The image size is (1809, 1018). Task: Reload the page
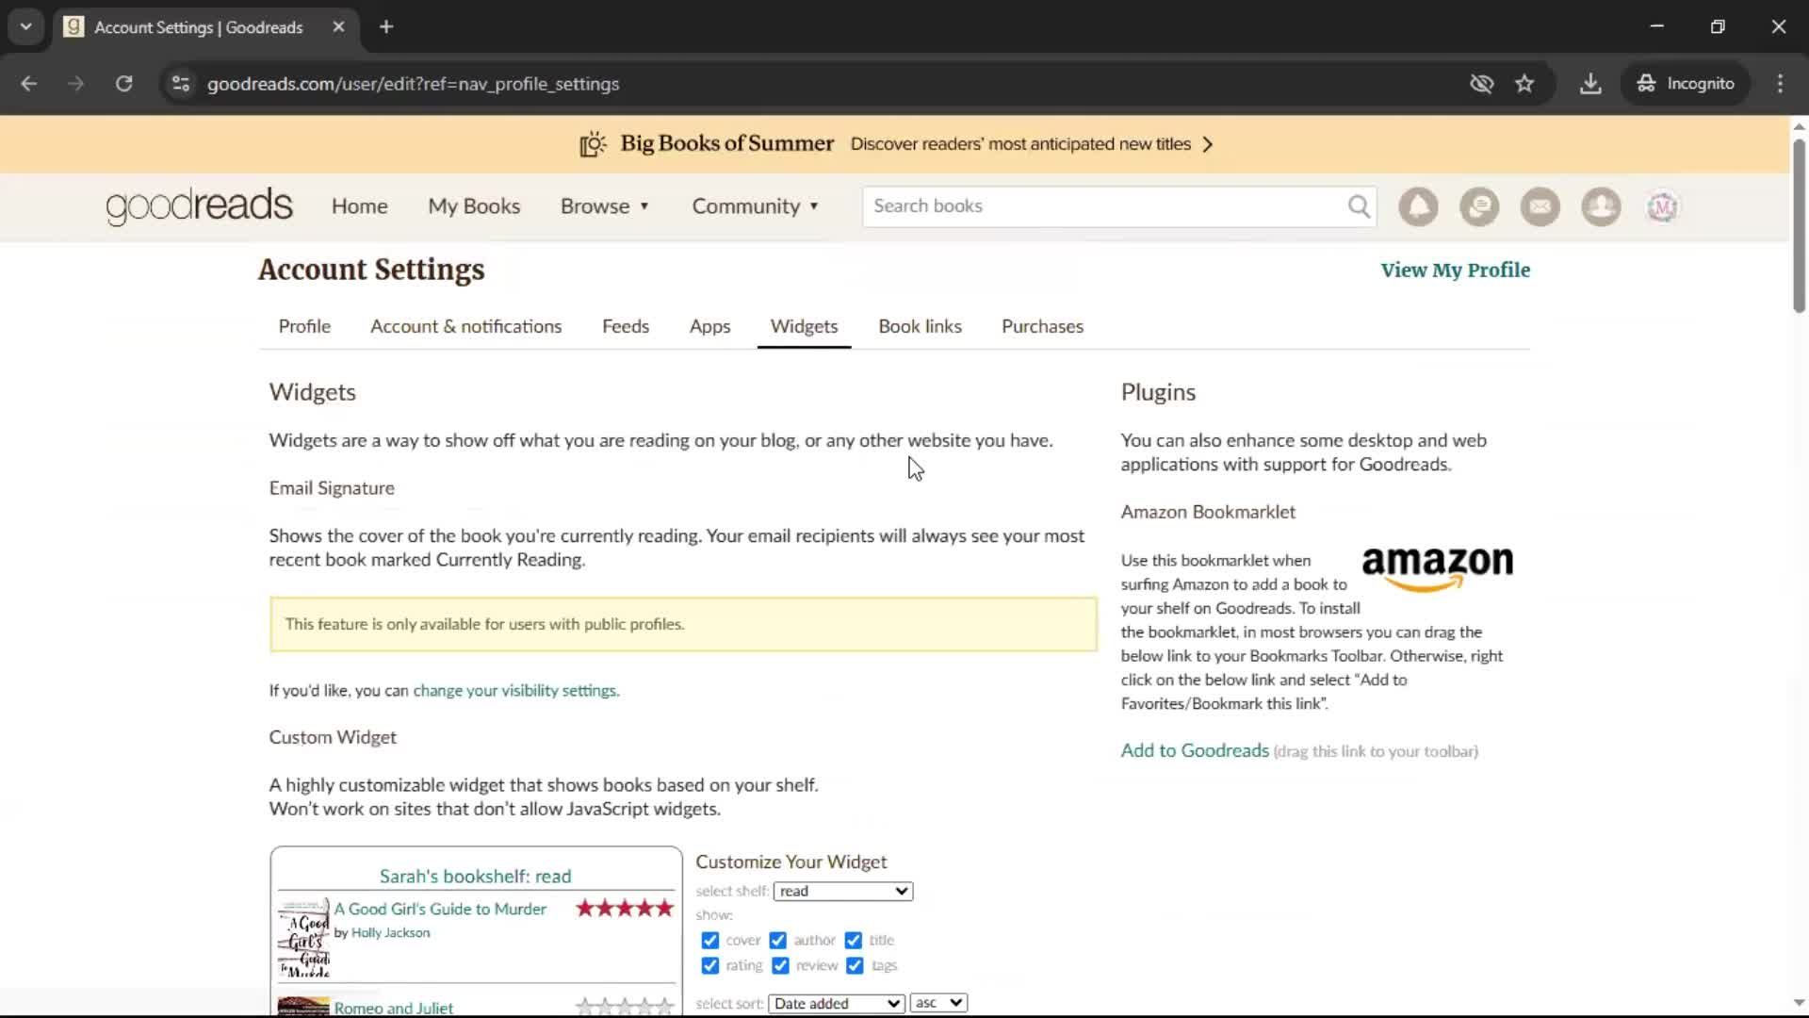pos(123,84)
